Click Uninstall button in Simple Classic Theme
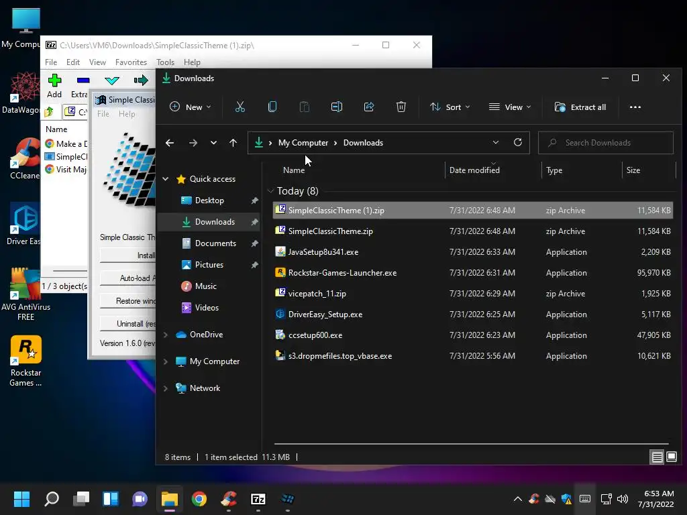 click(127, 324)
